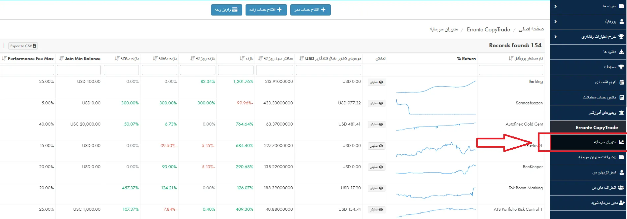This screenshot has height=219, width=627.
Task: Click the eye view button for The king
Action: point(376,82)
